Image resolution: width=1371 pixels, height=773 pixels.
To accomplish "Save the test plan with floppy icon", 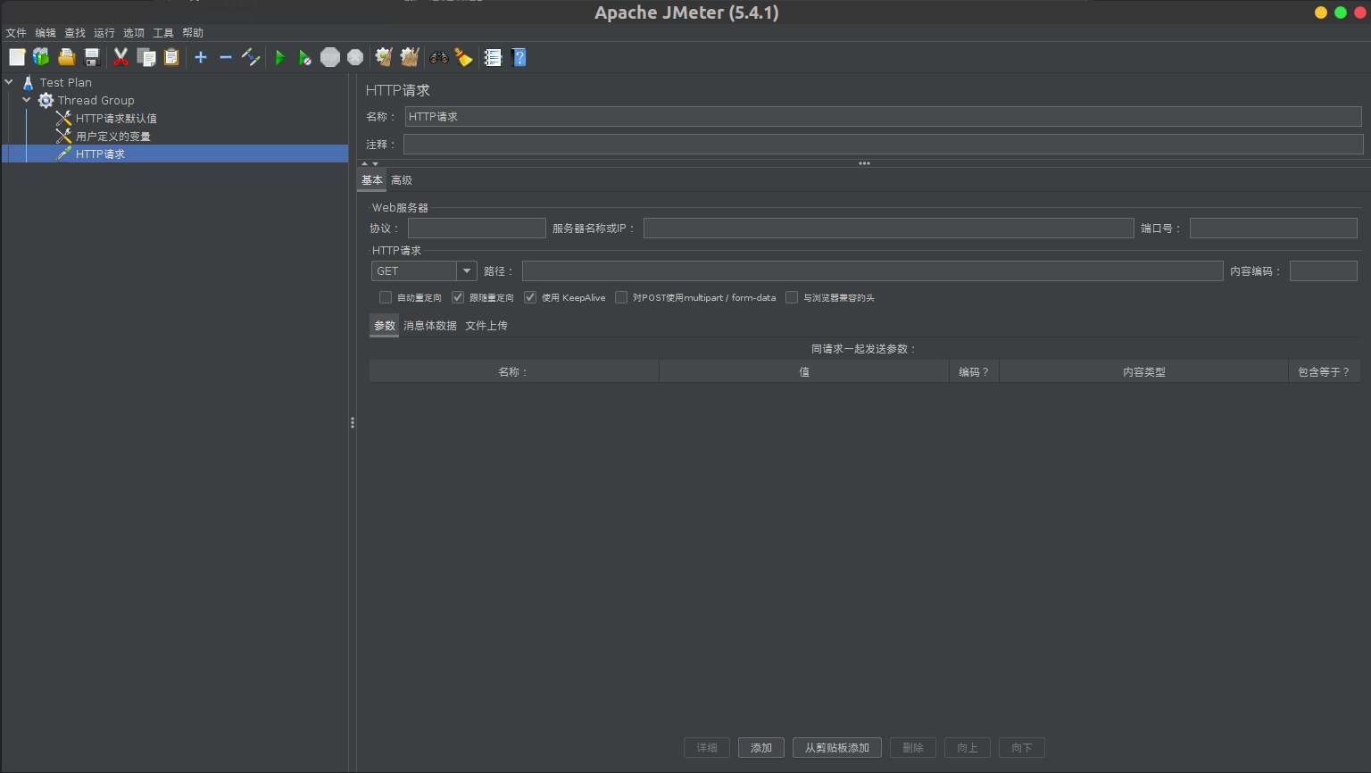I will (x=91, y=57).
